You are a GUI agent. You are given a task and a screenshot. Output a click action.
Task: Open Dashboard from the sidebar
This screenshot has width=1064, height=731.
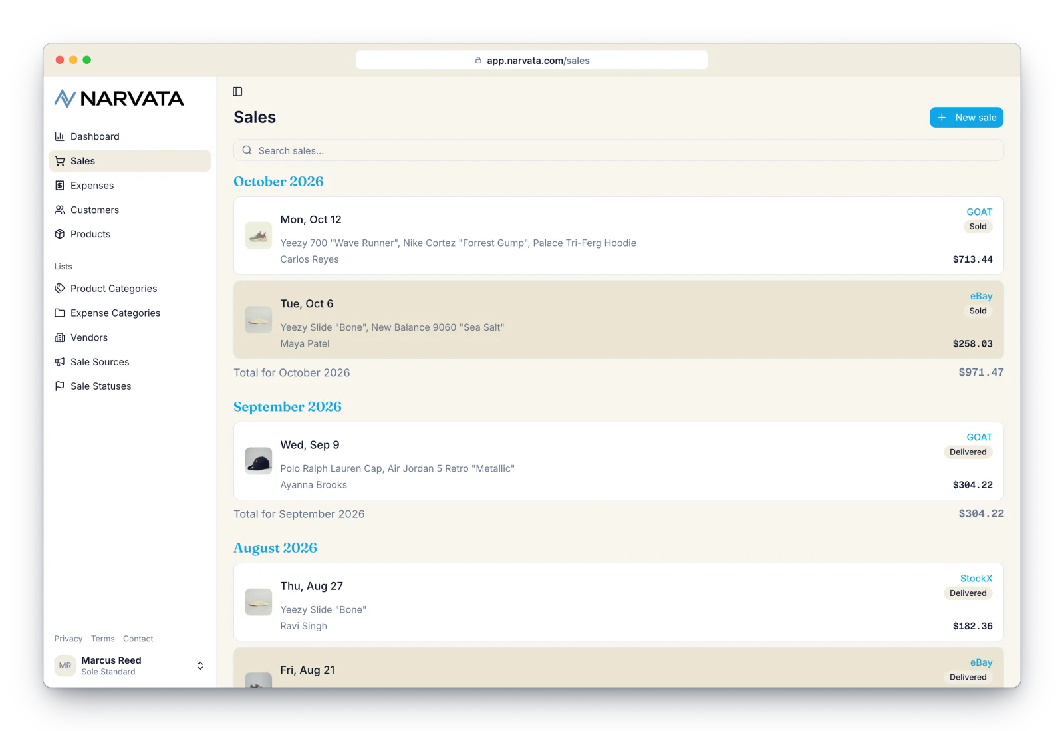[130, 136]
